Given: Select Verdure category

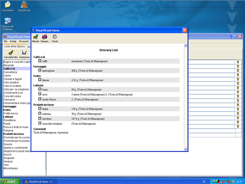Looking at the screenshot, I should [8, 162].
